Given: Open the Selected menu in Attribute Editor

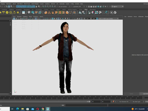Looking at the screenshot, I should 130,16.
